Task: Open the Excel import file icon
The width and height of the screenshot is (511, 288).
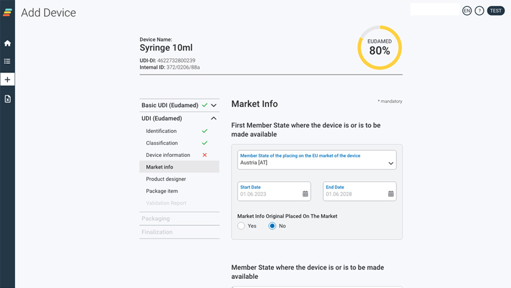Action: [7, 99]
